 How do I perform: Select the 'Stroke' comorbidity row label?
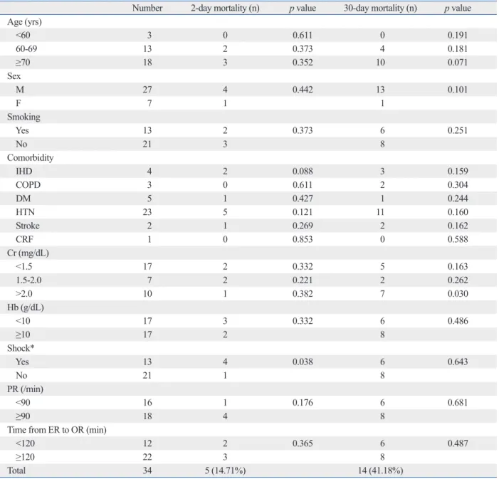[28, 226]
